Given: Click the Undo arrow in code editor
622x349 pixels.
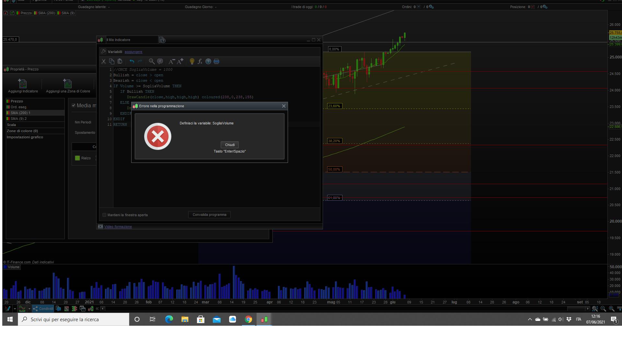Looking at the screenshot, I should coord(132,61).
